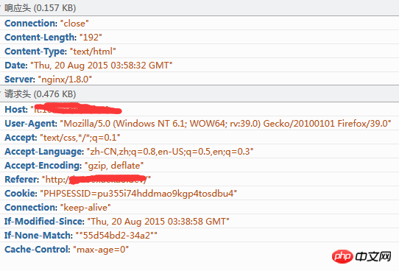Select the Date header row
Image resolution: width=399 pixels, height=271 pixels.
[x=199, y=65]
